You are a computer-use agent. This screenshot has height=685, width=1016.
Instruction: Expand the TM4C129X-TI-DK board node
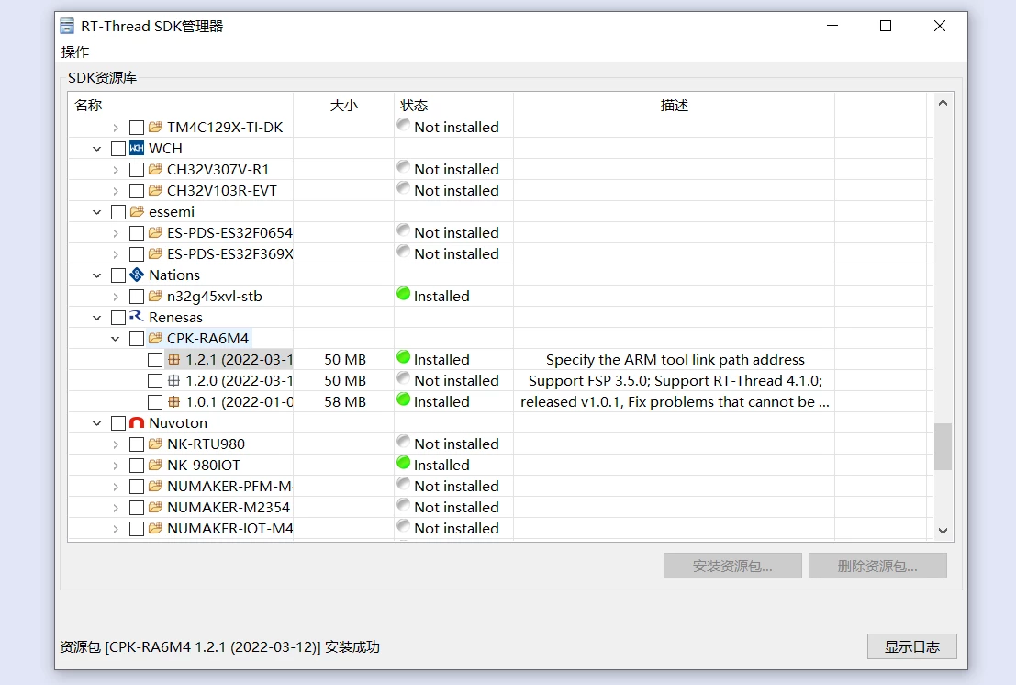(x=116, y=128)
